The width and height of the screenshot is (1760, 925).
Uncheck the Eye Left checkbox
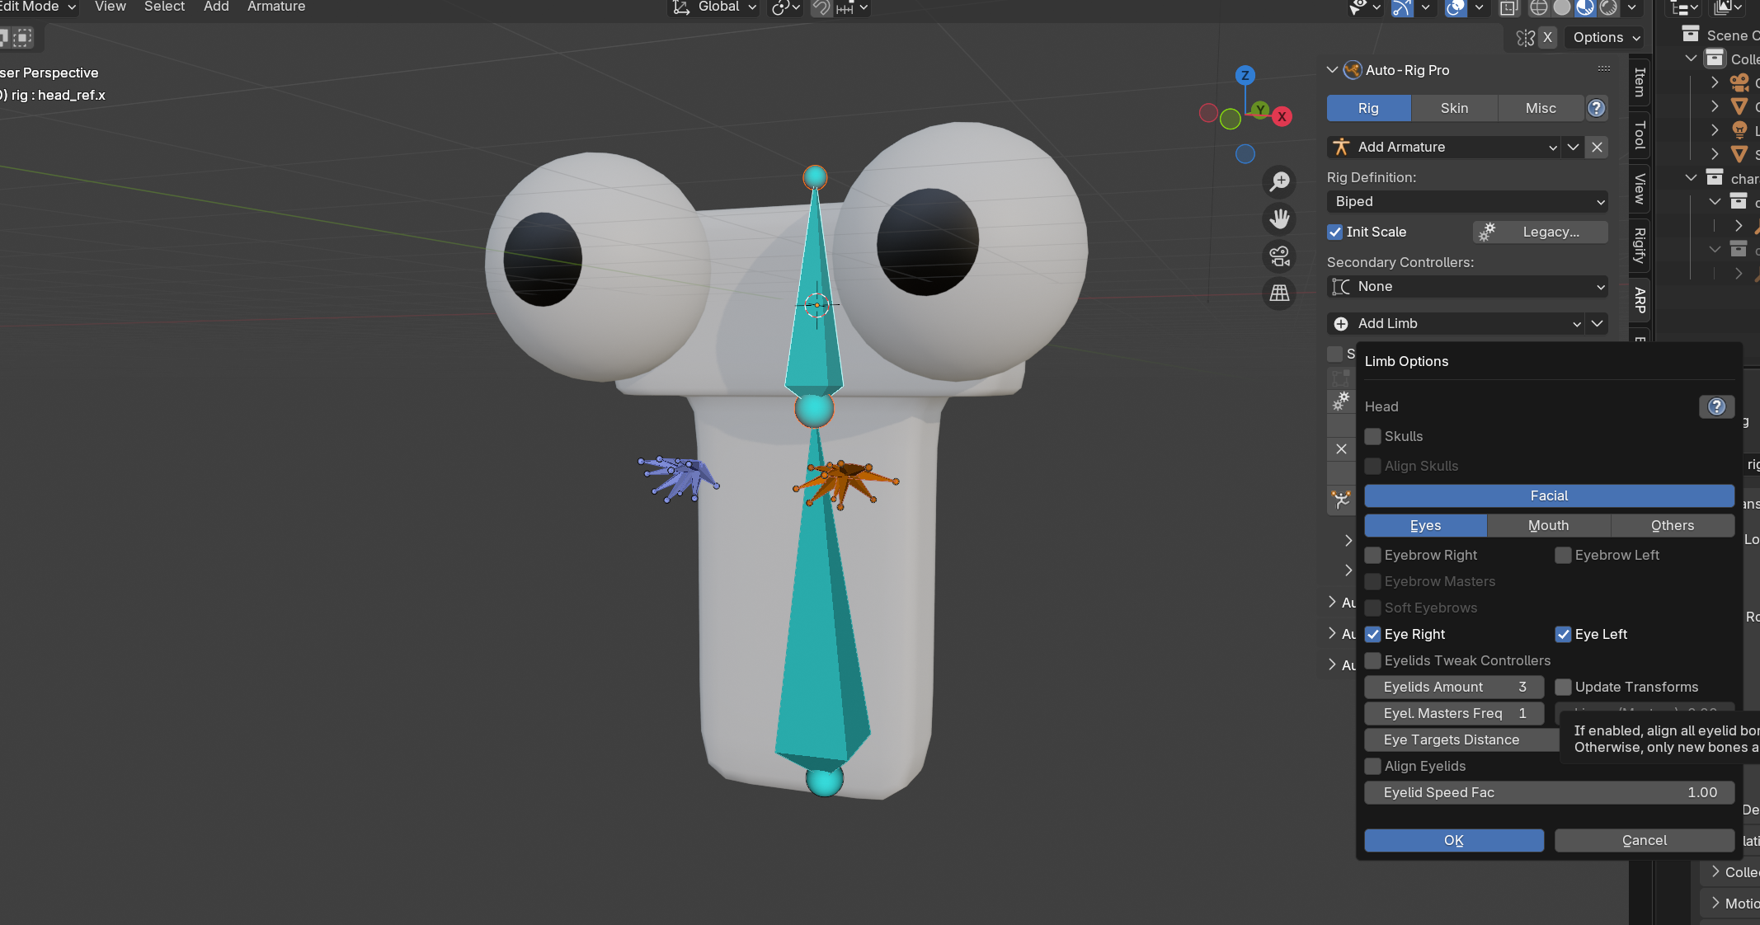pyautogui.click(x=1563, y=634)
